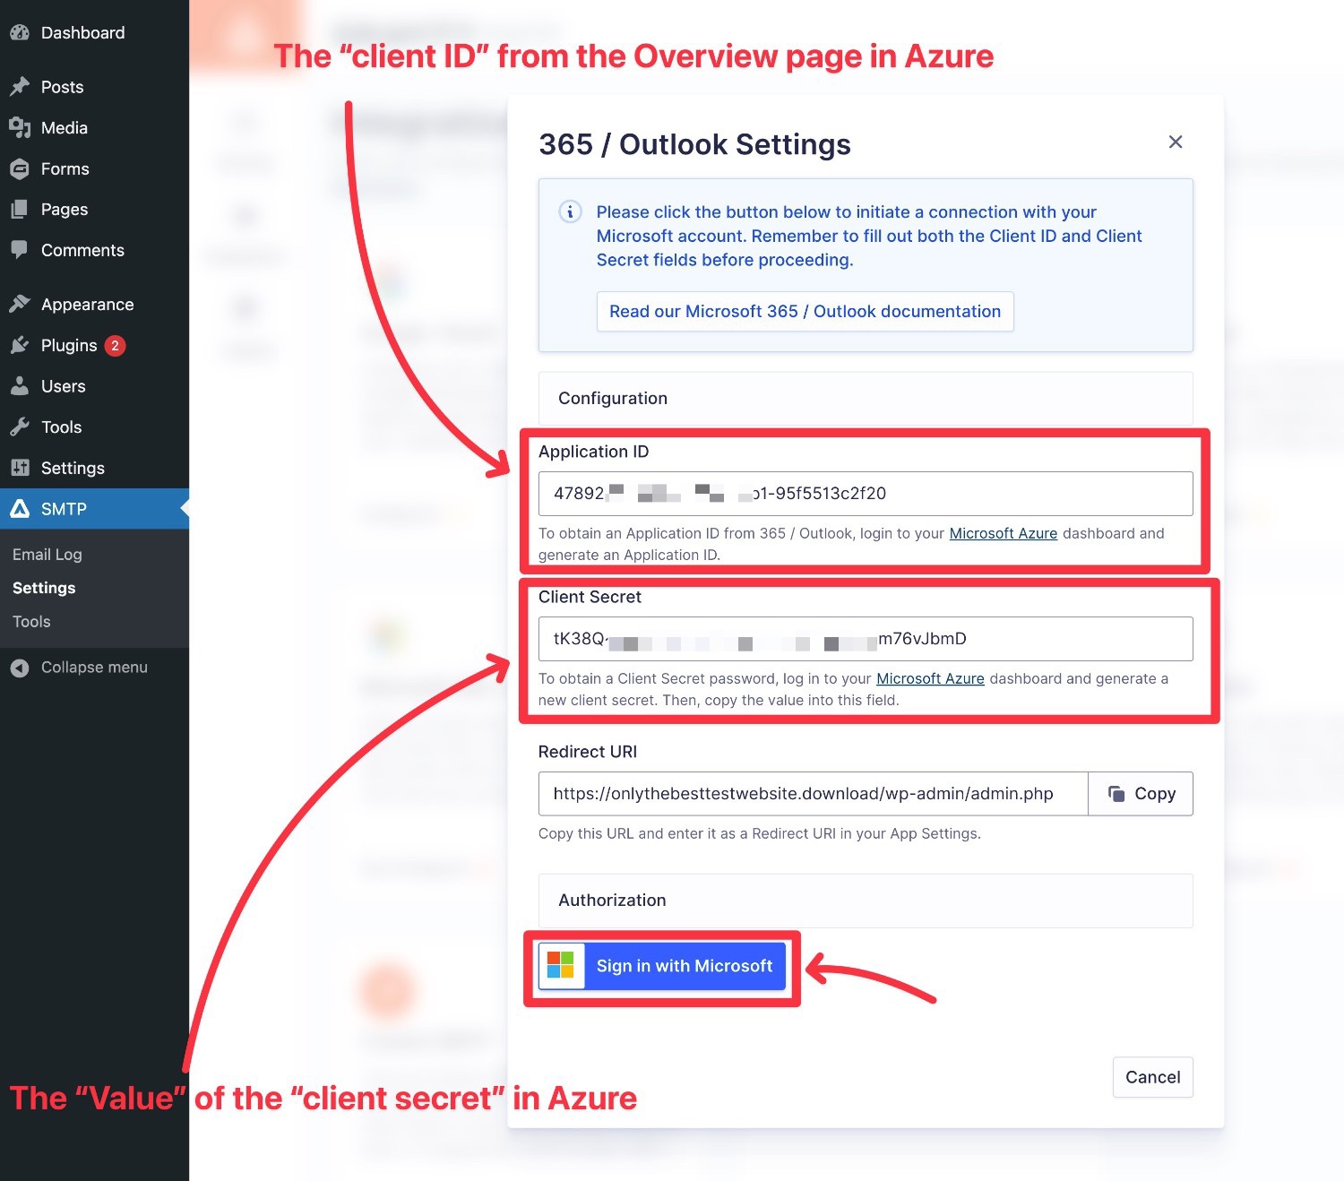The width and height of the screenshot is (1344, 1181).
Task: Collapse the admin sidebar menu
Action: point(94,668)
